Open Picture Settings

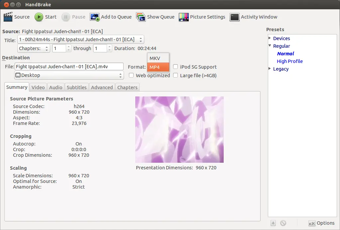(202, 17)
